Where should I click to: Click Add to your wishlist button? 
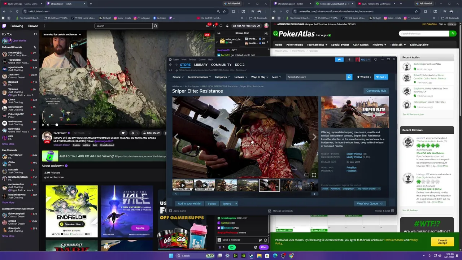click(189, 204)
